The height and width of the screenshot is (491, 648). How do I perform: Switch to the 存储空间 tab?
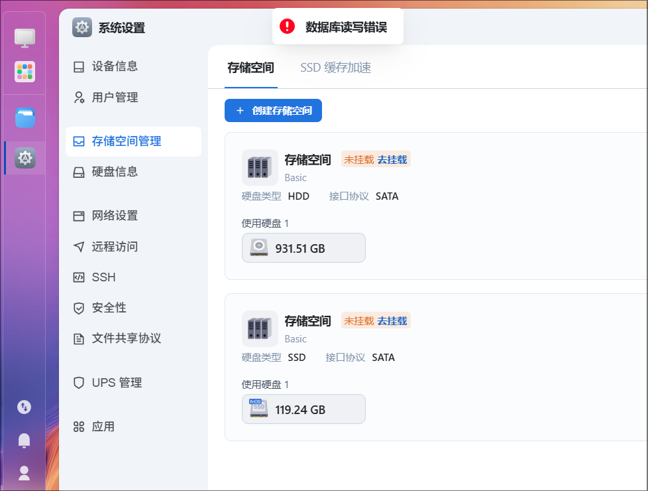[x=251, y=68]
